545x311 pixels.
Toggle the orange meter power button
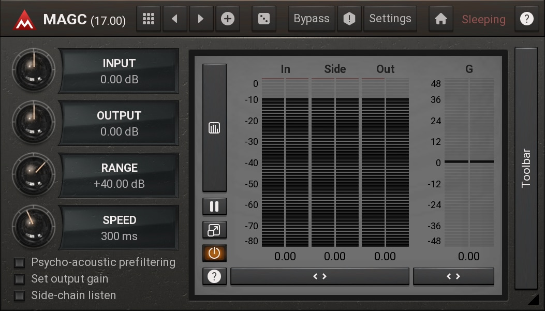[214, 253]
